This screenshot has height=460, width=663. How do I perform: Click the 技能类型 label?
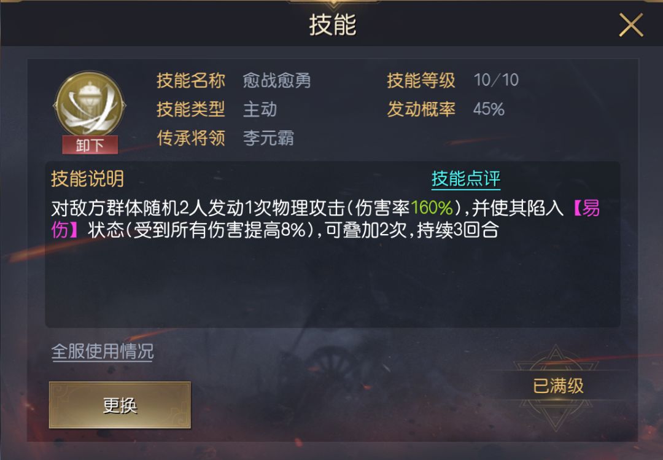coord(191,109)
